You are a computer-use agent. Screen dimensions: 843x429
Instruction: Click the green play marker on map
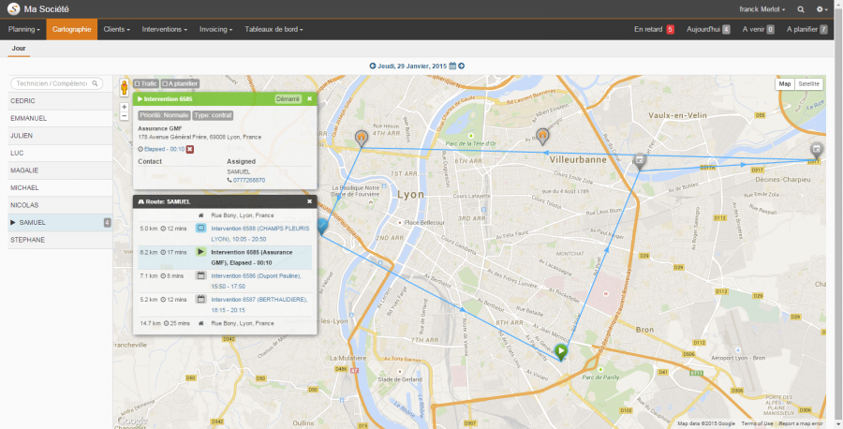[x=561, y=353]
